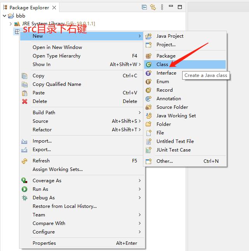
Task: Expand the Source submenu arrow
Action: pyautogui.click(x=140, y=121)
